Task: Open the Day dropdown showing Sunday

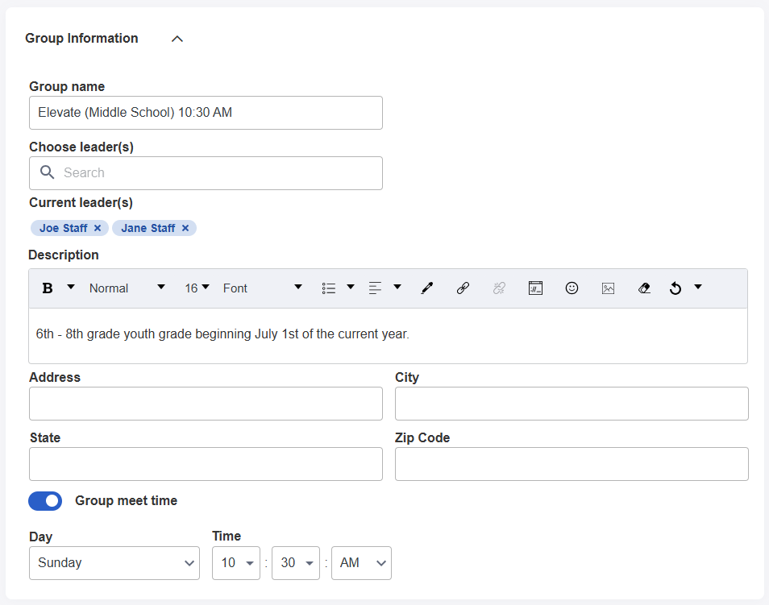Action: tap(114, 563)
